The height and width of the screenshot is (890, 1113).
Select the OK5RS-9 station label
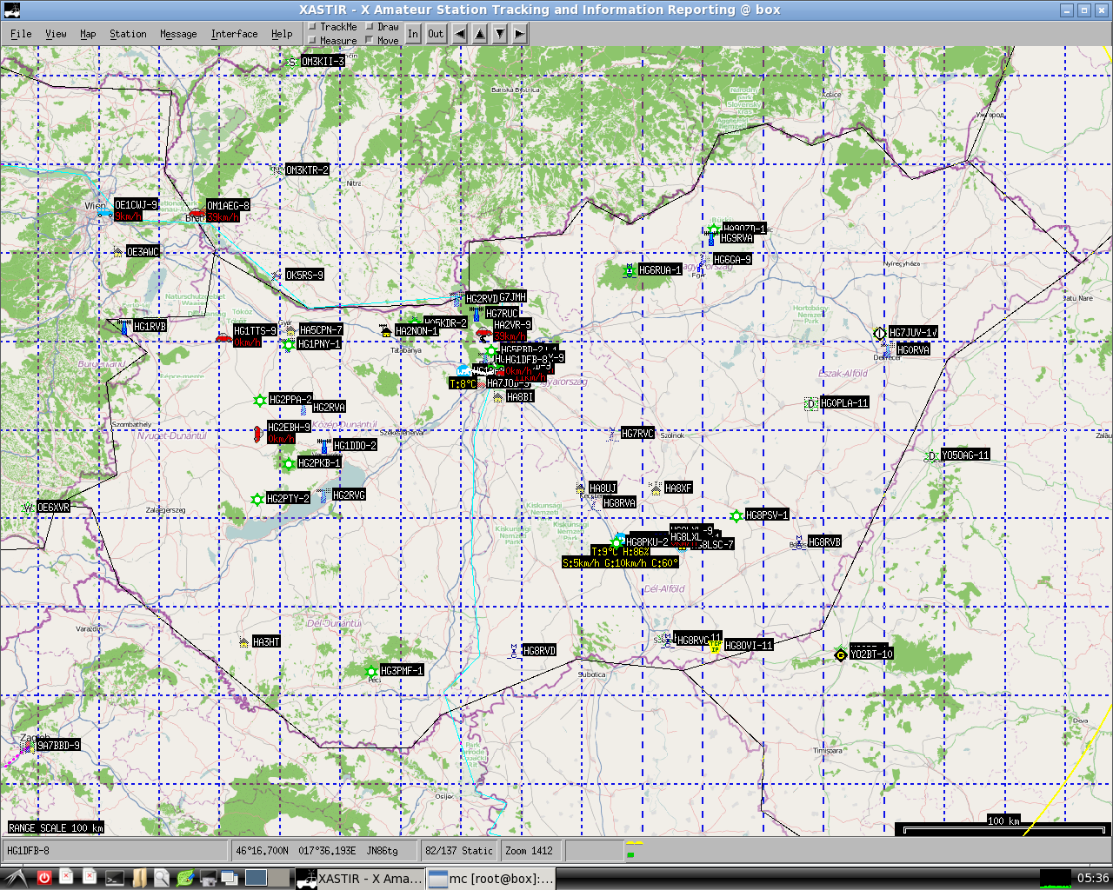304,276
